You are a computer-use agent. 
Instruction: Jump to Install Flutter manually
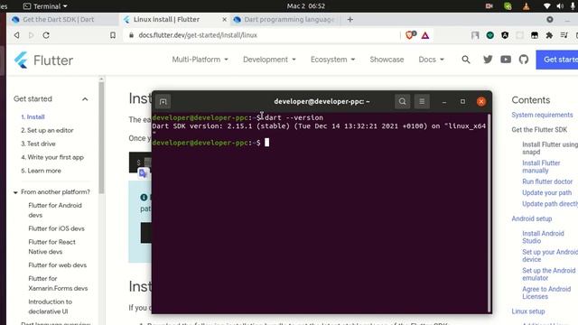(541, 166)
